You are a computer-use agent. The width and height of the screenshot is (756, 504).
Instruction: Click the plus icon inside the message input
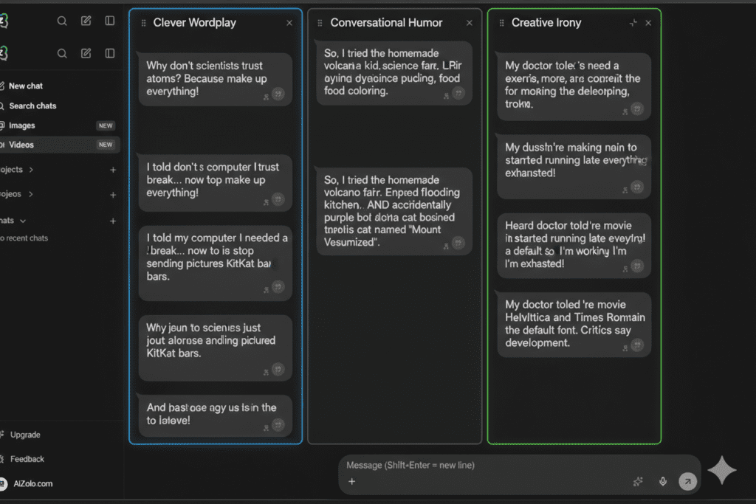(352, 481)
